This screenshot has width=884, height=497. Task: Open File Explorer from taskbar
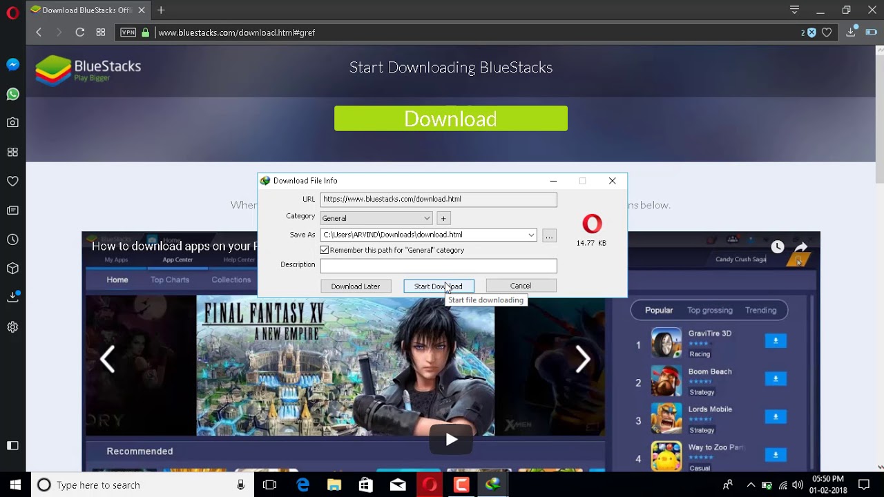click(334, 485)
